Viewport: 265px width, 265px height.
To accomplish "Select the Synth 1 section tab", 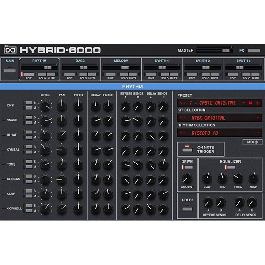I will tap(162, 61).
